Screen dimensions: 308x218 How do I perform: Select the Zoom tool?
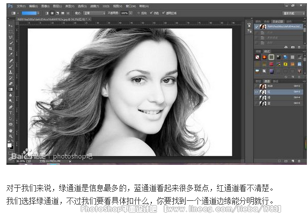[x=10, y=136]
